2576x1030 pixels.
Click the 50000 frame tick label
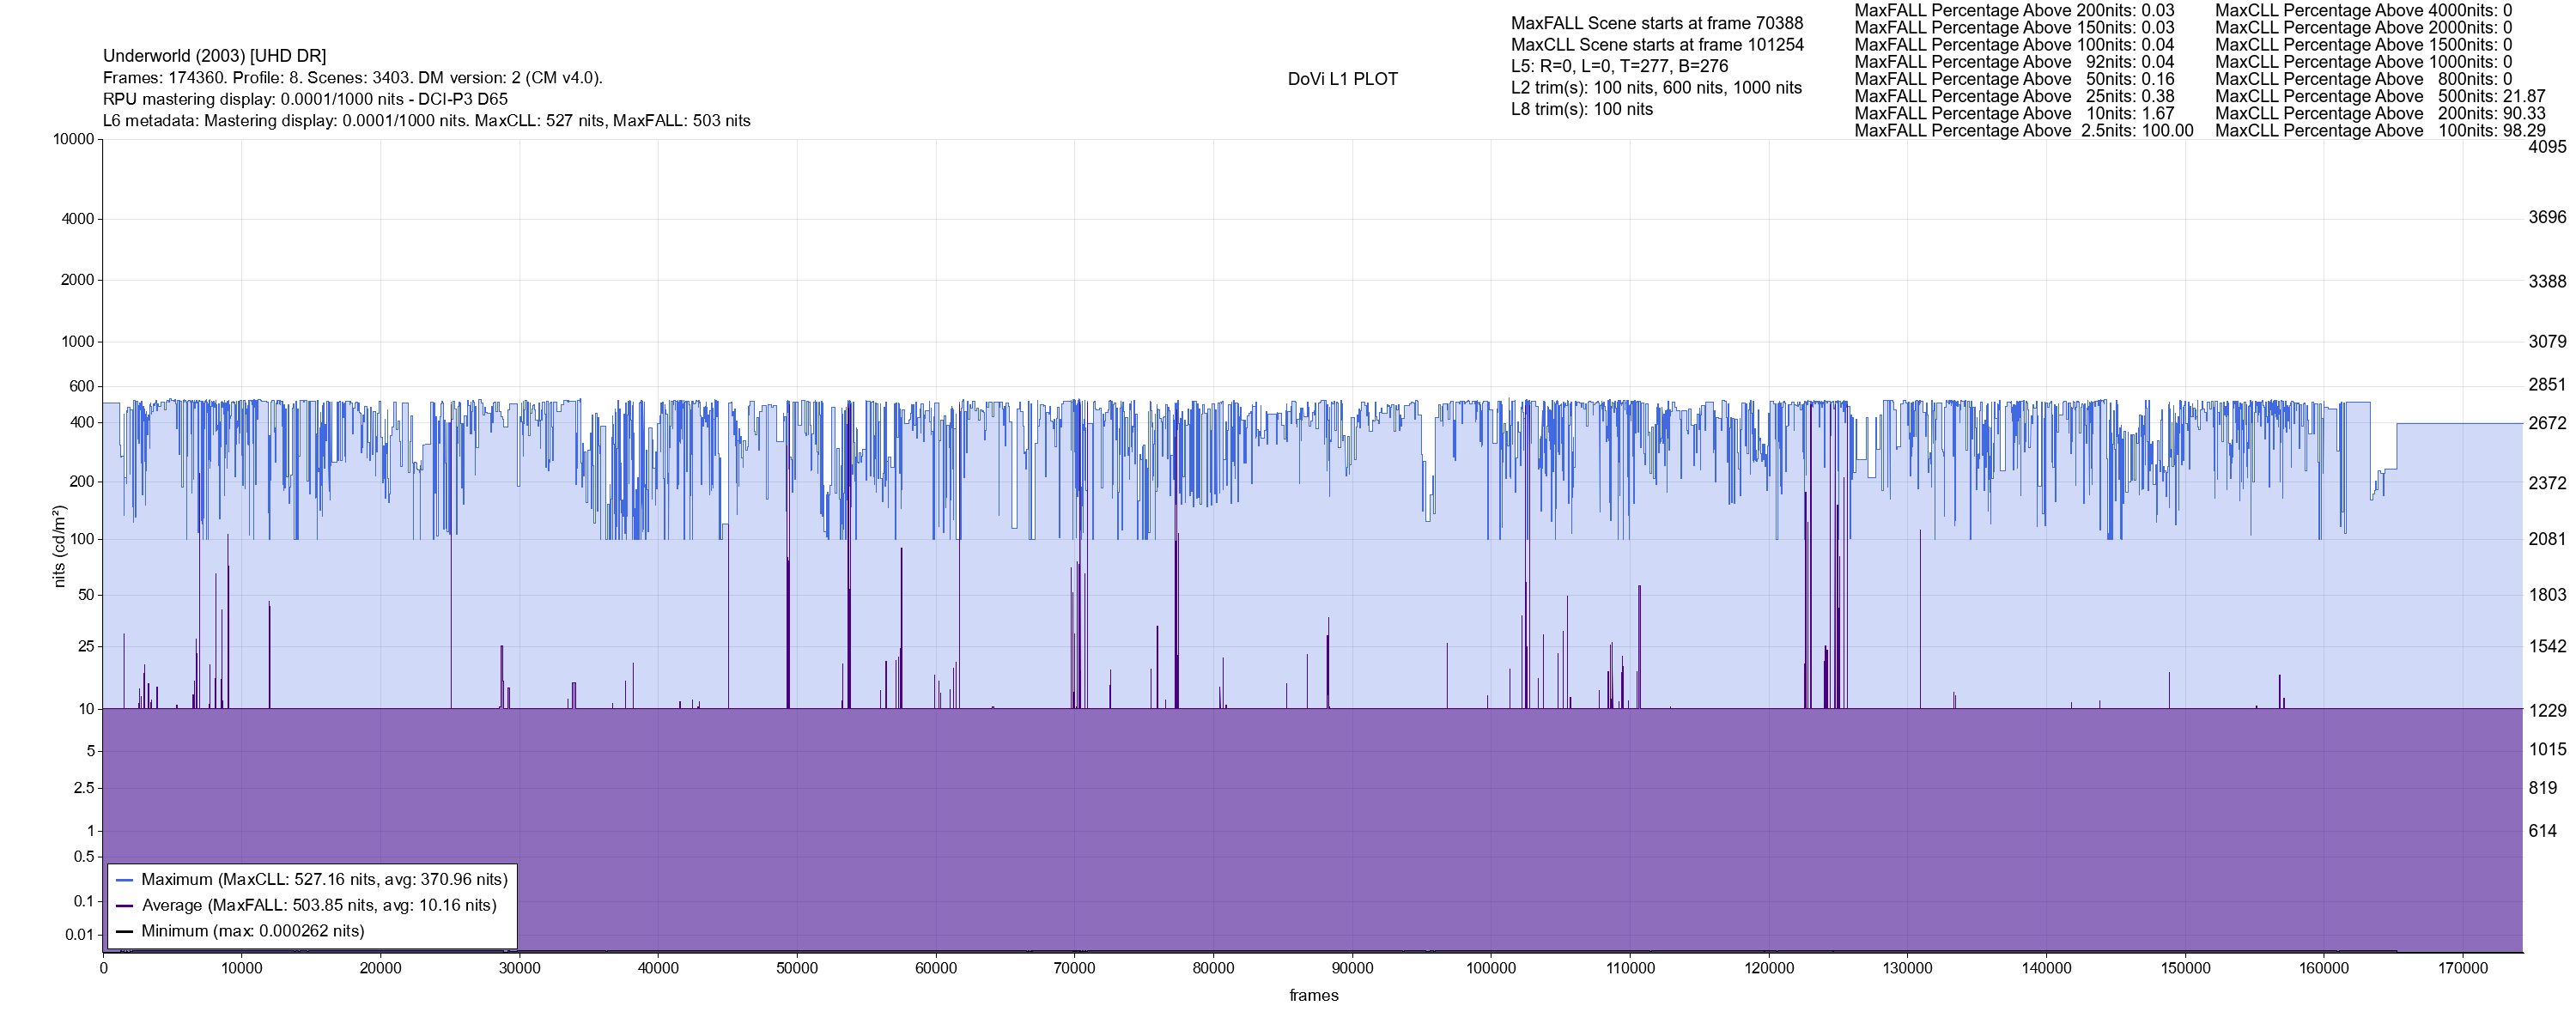796,968
